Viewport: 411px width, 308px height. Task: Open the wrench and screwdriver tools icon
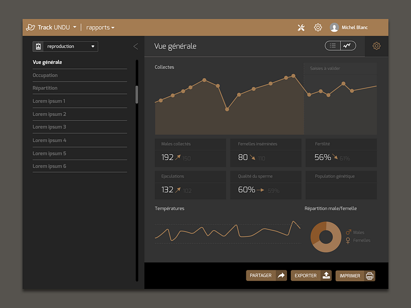(301, 27)
